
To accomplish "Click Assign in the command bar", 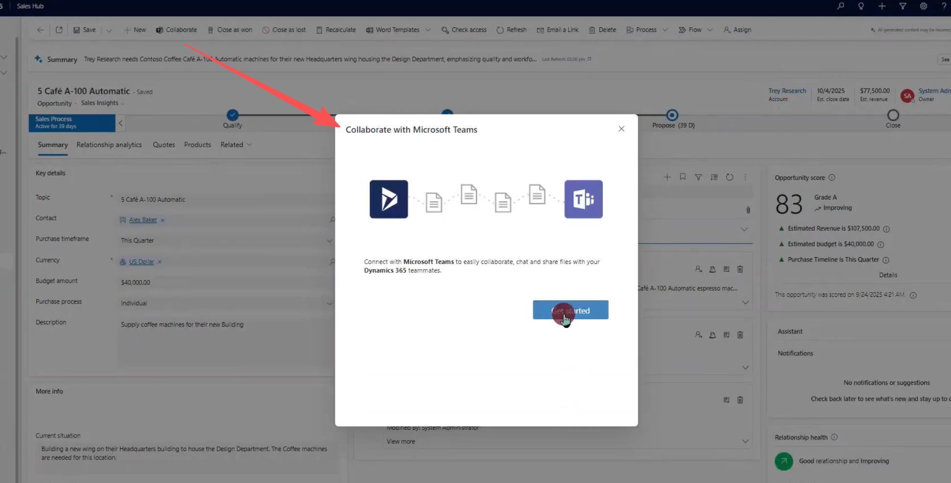I will (737, 30).
